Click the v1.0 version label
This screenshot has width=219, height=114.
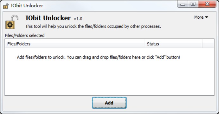78,19
